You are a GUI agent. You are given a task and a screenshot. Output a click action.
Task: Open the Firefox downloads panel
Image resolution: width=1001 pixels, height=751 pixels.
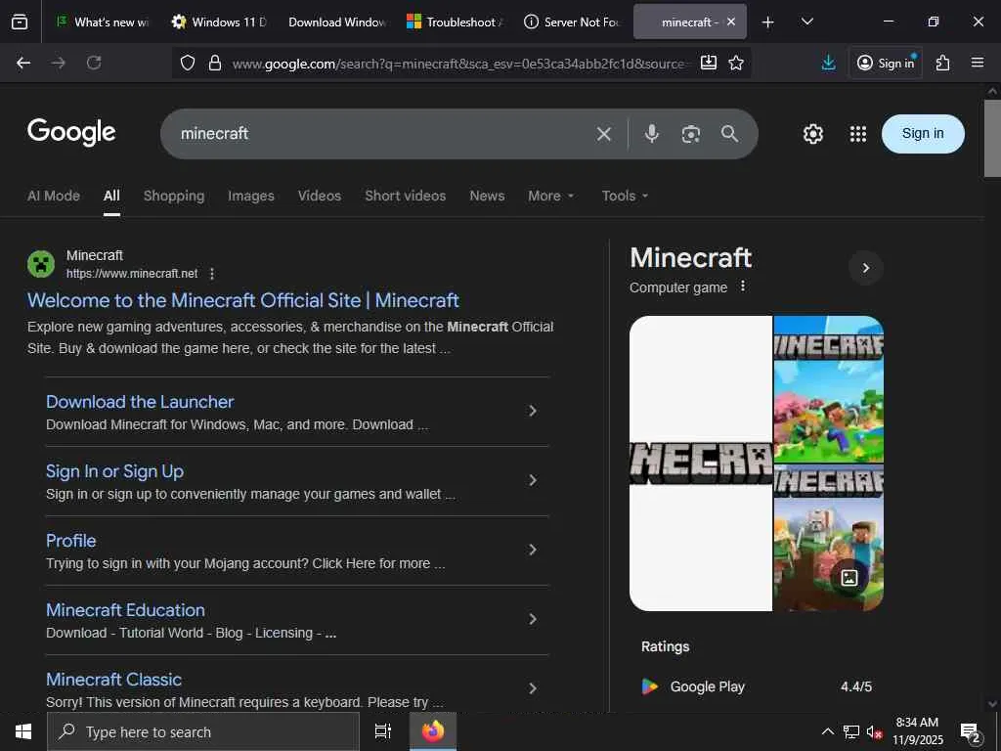pos(829,63)
